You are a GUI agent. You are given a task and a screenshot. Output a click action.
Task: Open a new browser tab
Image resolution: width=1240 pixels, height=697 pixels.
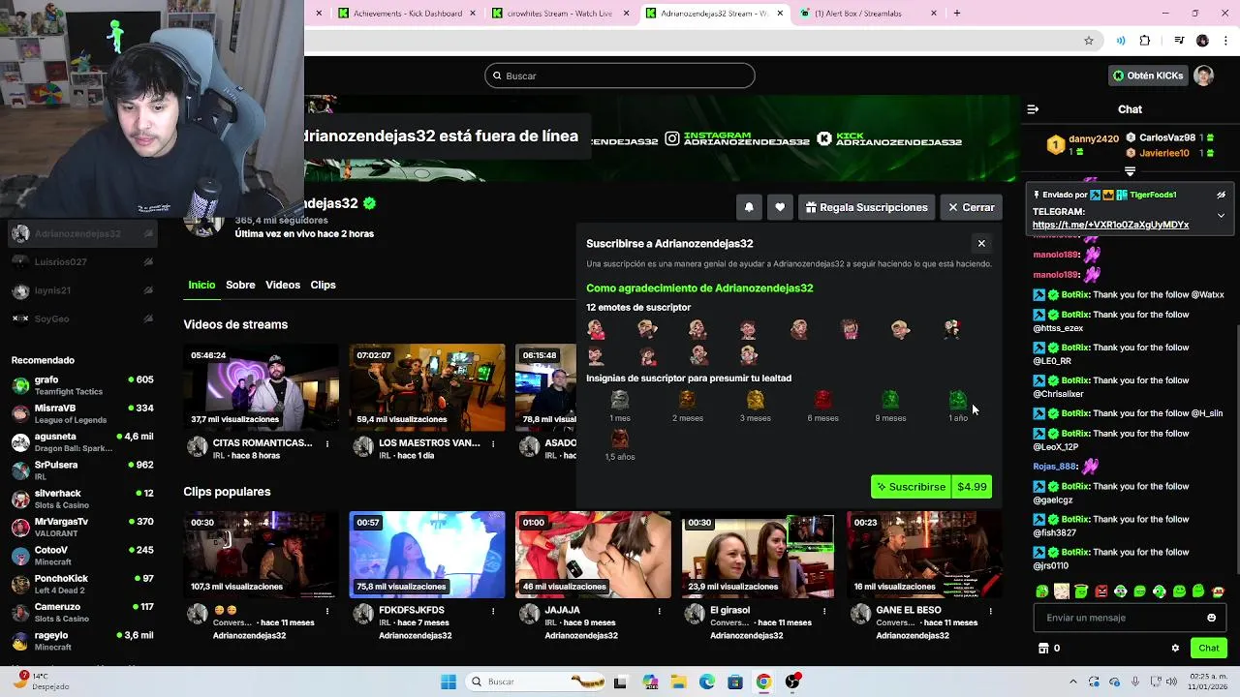(x=957, y=13)
